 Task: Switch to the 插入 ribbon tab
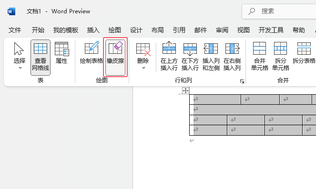click(x=93, y=30)
